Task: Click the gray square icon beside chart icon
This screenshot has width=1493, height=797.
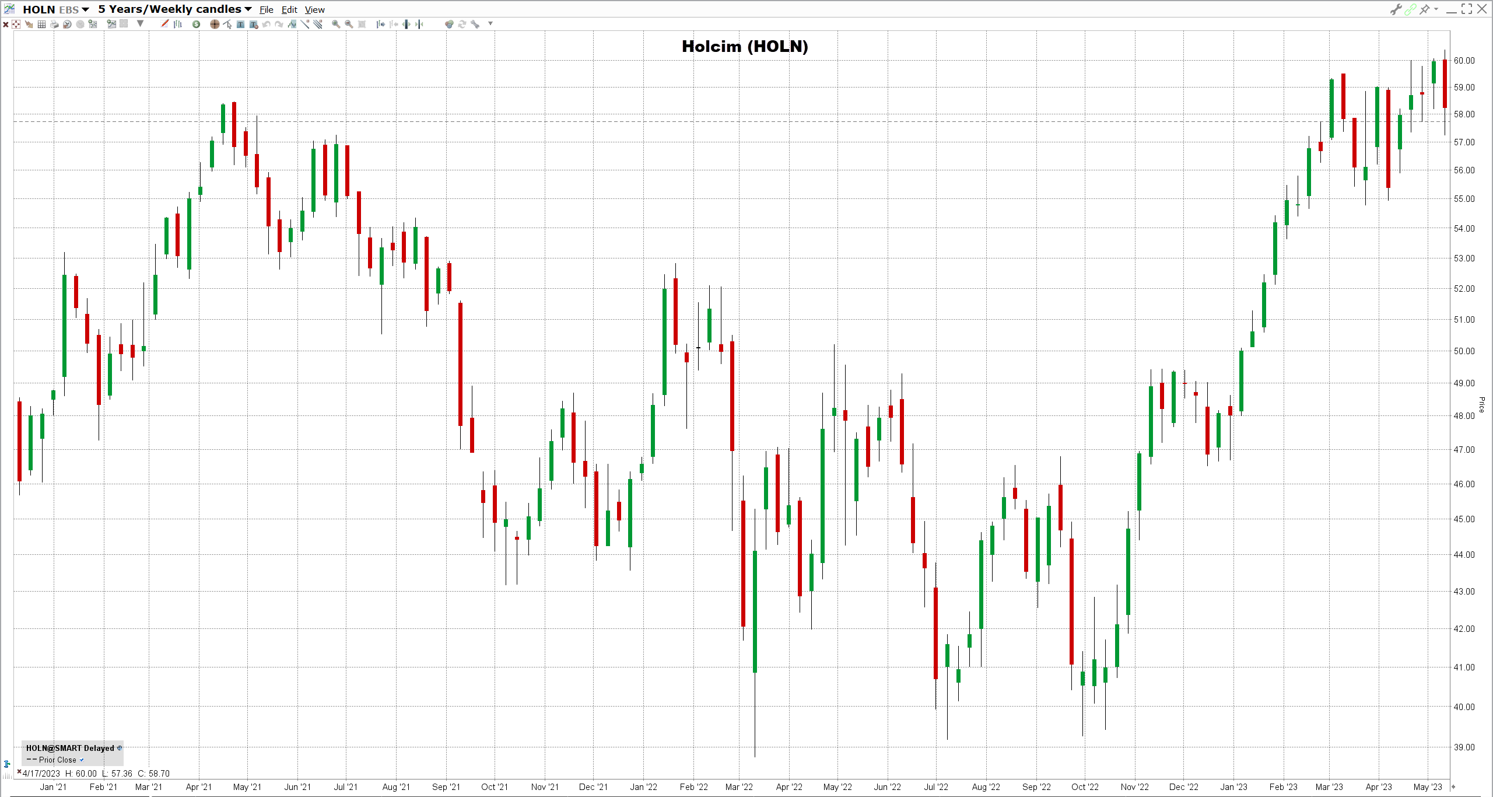Action: pyautogui.click(x=124, y=24)
